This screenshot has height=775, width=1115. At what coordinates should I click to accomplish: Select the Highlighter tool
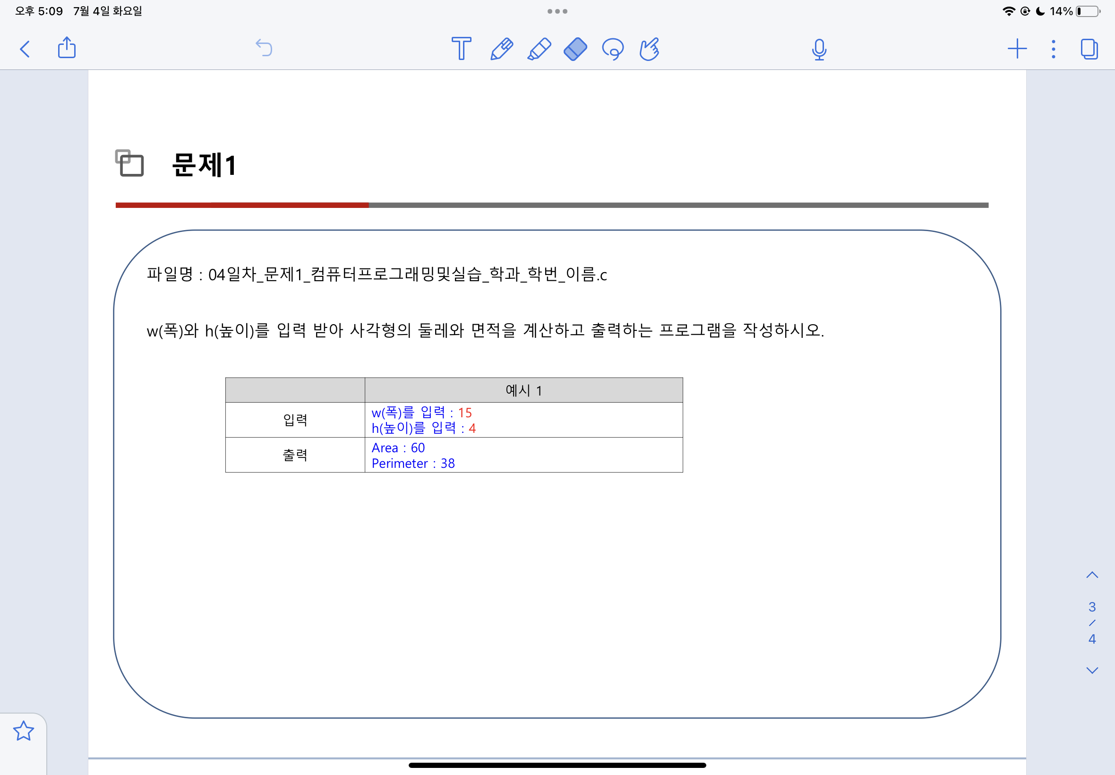(x=539, y=49)
